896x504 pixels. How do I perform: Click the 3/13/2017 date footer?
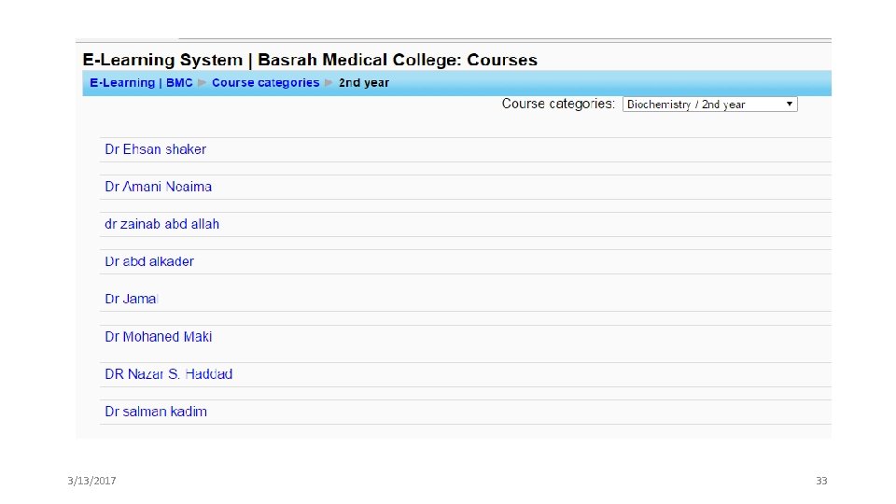91,481
